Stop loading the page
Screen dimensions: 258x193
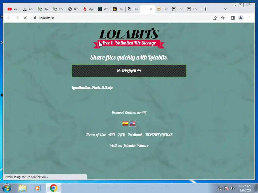coord(25,18)
